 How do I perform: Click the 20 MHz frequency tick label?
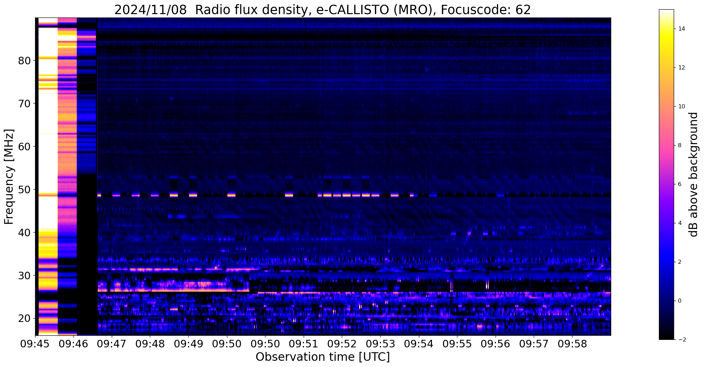[x=24, y=319]
